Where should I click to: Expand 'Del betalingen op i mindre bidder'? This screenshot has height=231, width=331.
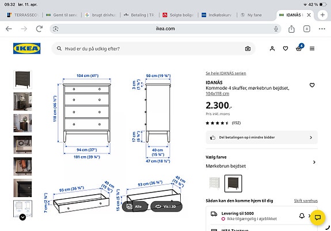click(261, 137)
